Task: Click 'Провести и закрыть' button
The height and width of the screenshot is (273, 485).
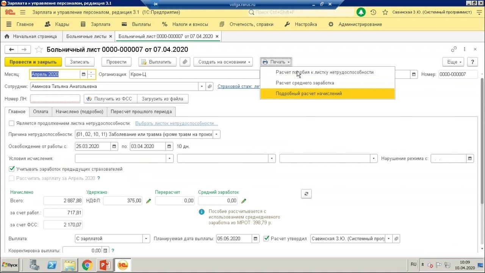Action: coord(33,62)
